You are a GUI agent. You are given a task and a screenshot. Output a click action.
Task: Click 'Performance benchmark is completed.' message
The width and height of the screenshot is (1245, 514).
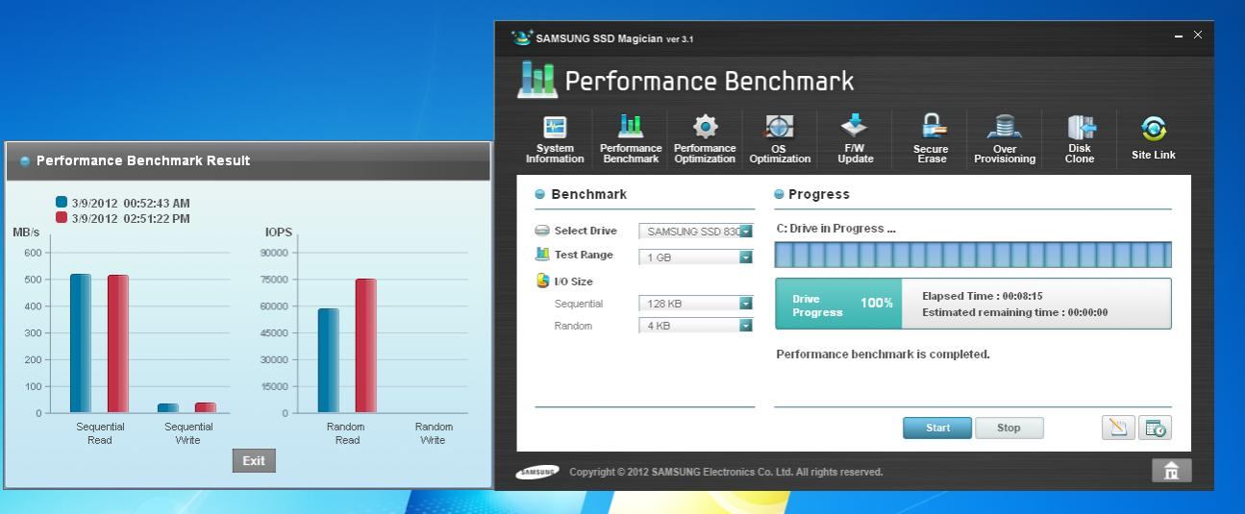[883, 355]
